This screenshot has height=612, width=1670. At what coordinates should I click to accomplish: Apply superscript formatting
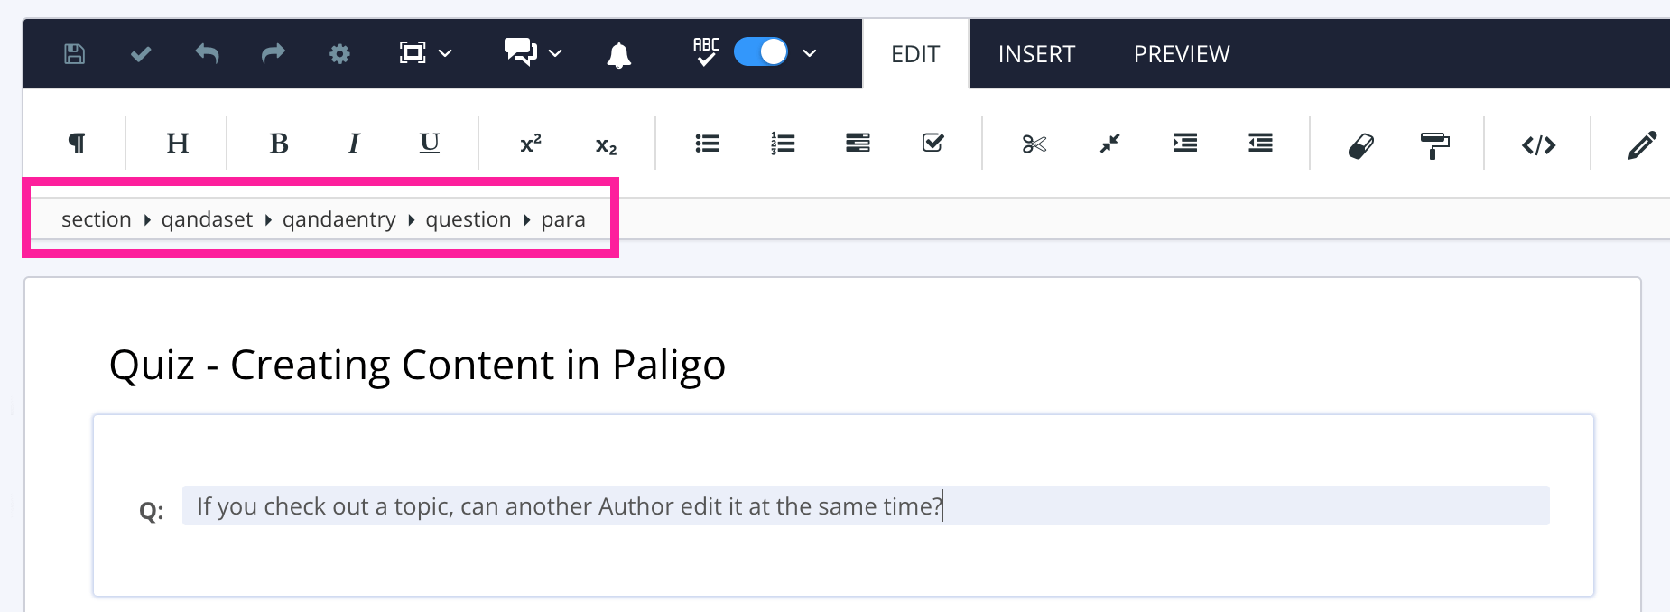click(531, 144)
